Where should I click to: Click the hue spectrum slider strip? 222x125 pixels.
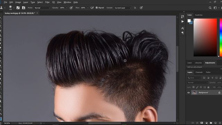pyautogui.click(x=221, y=37)
